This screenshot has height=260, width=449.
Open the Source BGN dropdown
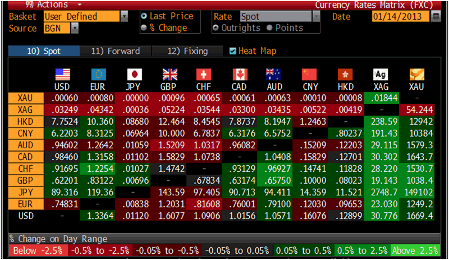click(x=75, y=28)
